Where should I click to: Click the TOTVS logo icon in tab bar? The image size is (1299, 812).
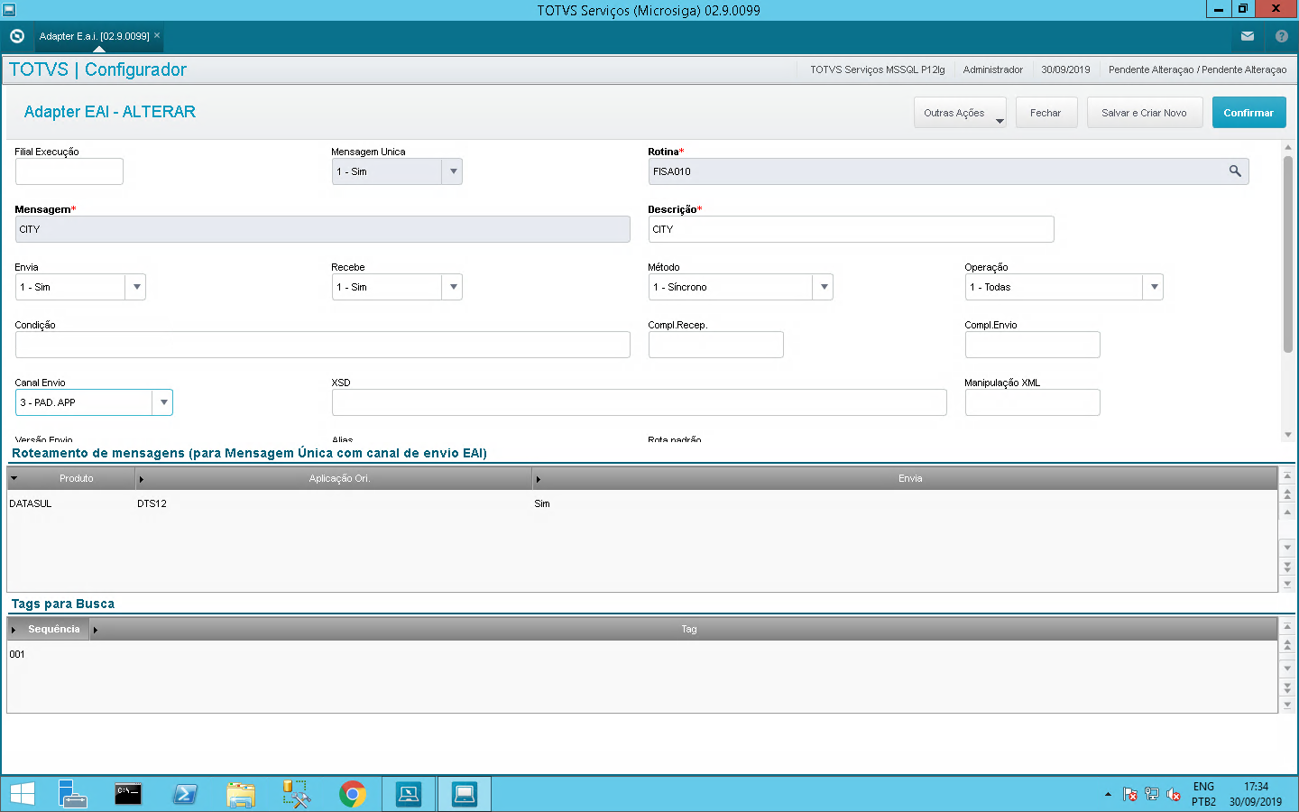click(x=16, y=36)
